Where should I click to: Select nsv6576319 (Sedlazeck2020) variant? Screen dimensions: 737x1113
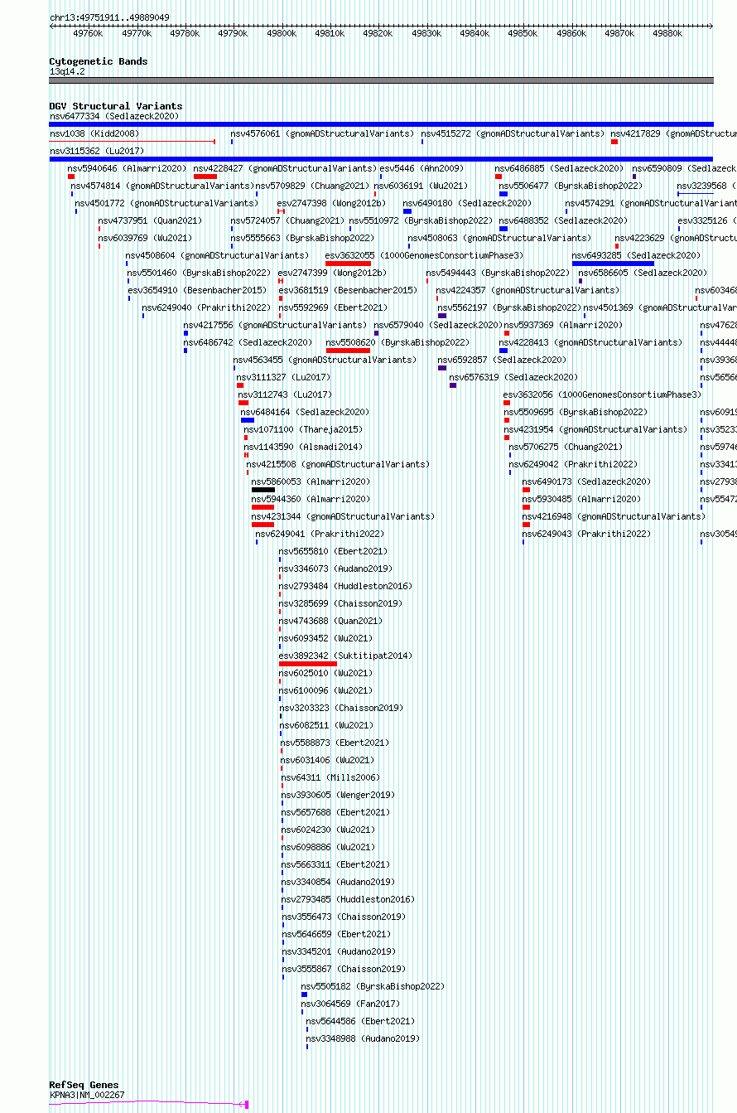tap(513, 377)
